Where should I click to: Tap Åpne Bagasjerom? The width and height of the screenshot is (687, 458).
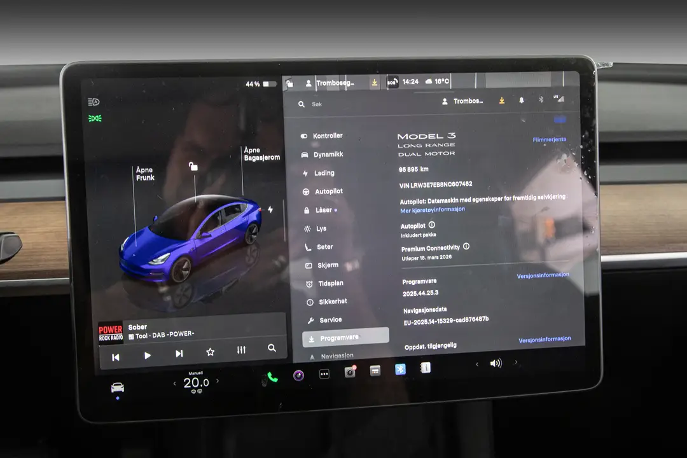pyautogui.click(x=261, y=154)
